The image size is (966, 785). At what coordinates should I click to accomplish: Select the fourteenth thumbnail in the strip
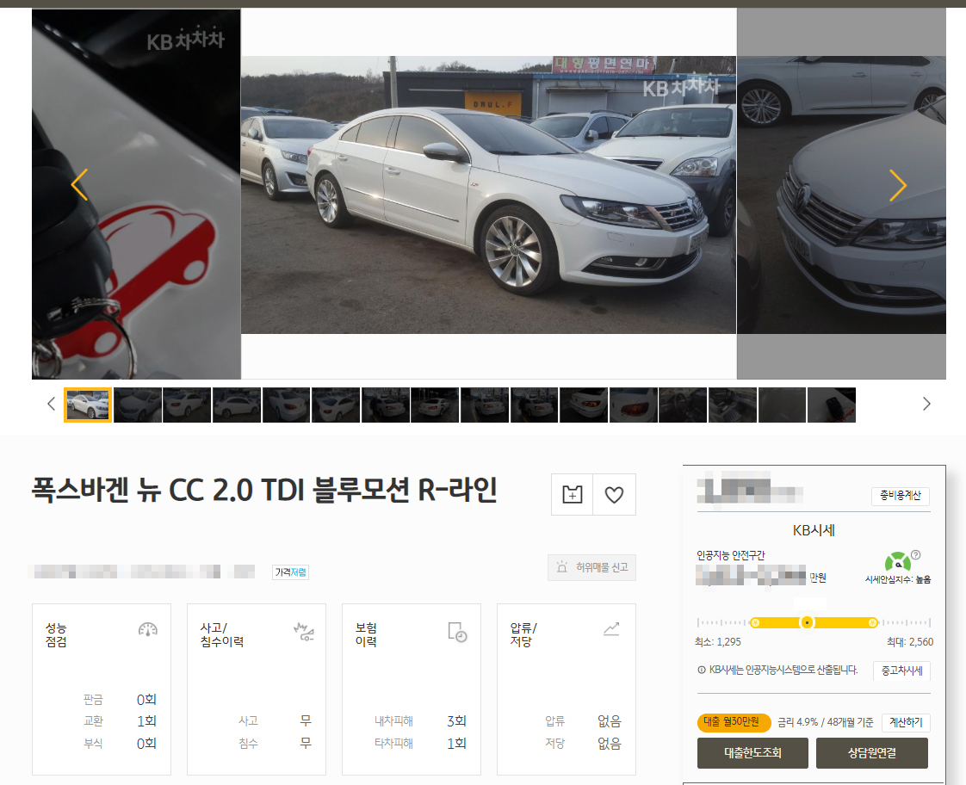click(x=733, y=405)
